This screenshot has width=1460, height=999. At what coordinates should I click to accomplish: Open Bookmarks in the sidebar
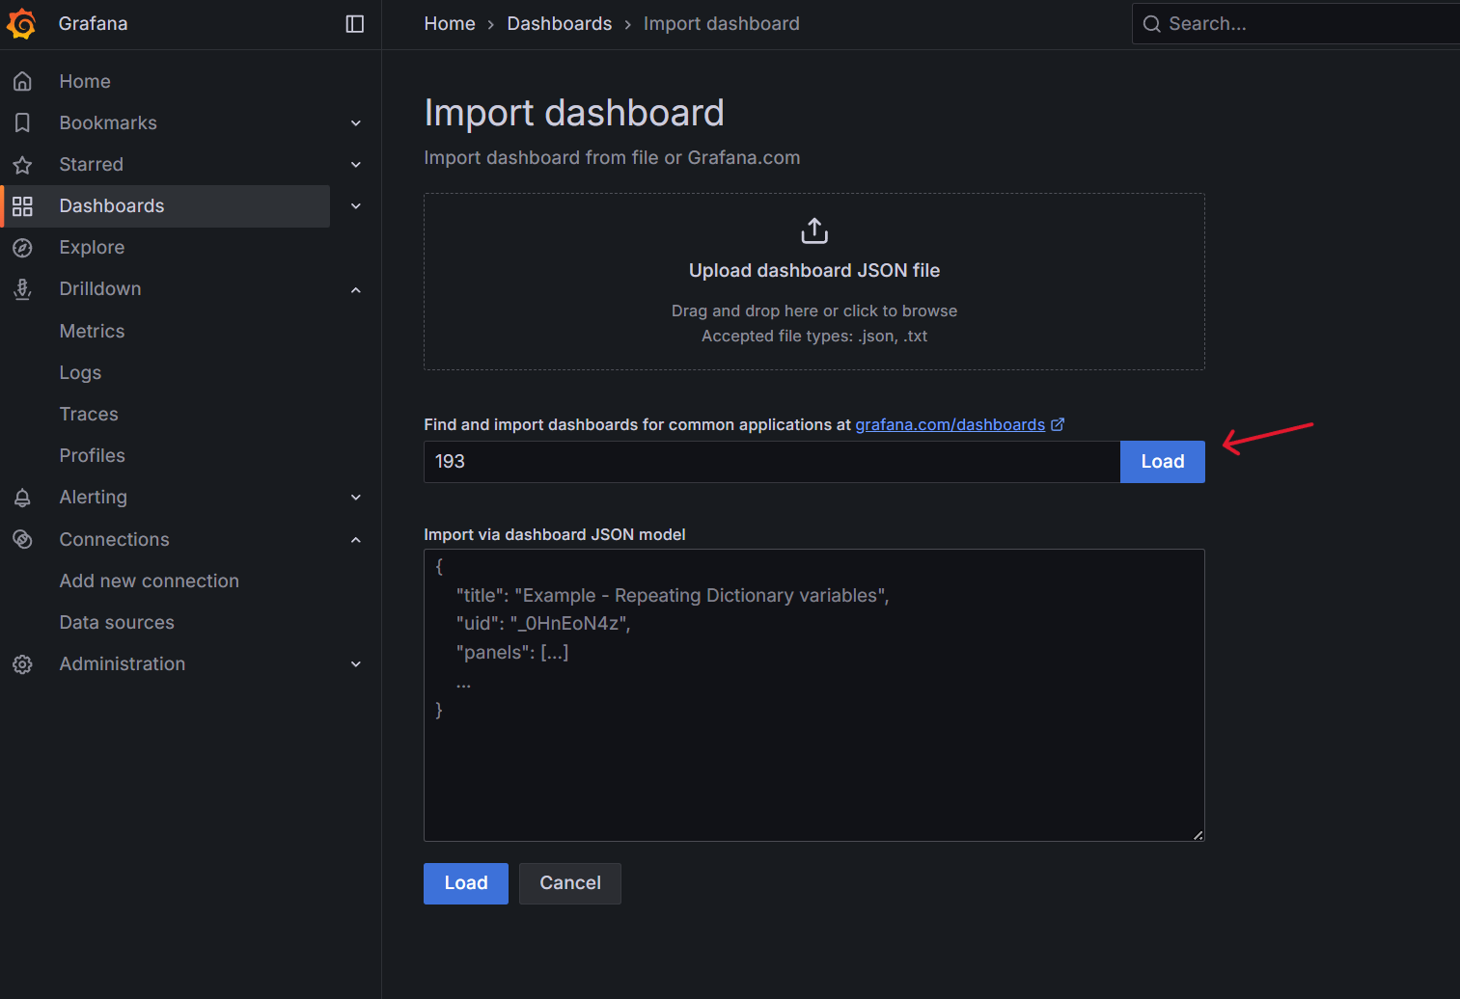click(108, 123)
